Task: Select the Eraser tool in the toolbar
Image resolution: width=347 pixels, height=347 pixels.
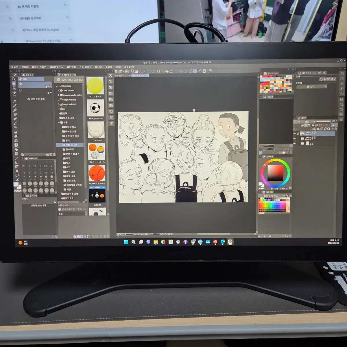Action: click(x=16, y=136)
